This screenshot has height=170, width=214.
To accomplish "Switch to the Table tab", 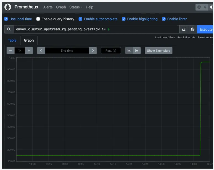I will tap(12, 40).
